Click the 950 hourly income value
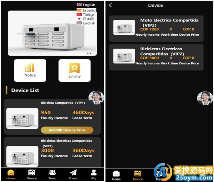Image resolution: width=214 pixels, height=182 pixels. pyautogui.click(x=46, y=112)
